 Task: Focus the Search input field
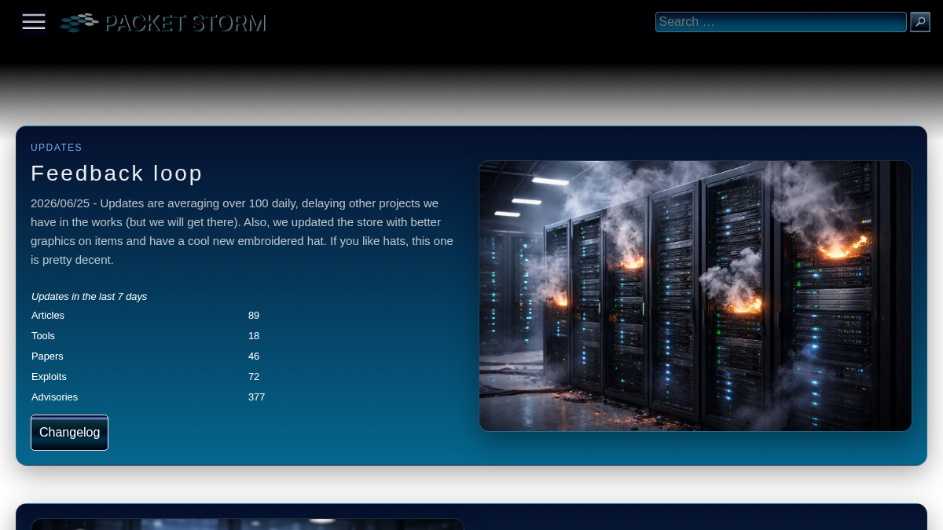781,22
